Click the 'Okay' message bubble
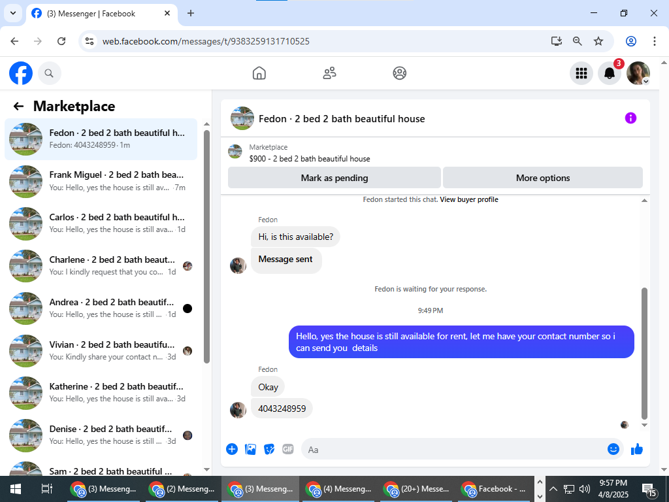This screenshot has width=669, height=502. click(267, 387)
